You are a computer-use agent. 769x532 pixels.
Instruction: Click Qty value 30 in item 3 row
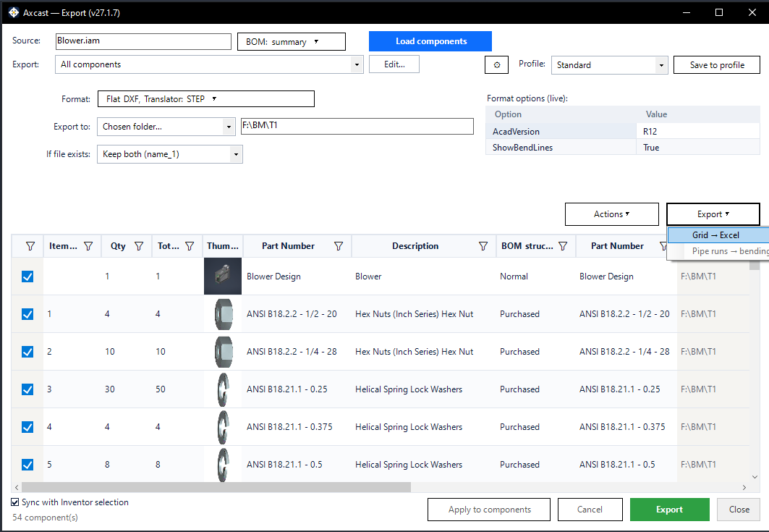(x=109, y=389)
